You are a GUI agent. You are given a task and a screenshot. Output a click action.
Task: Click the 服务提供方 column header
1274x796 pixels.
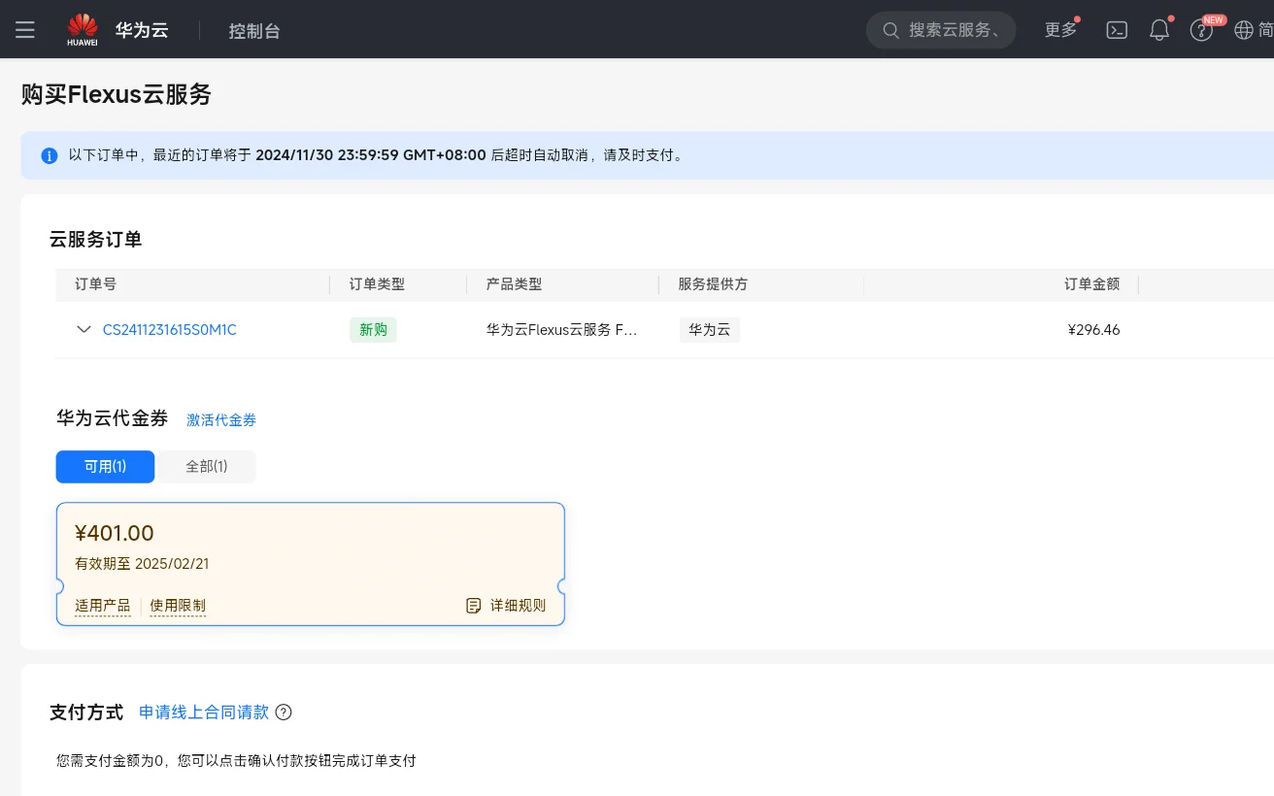[x=713, y=284]
